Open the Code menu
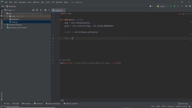The image size is (192, 108). pyautogui.click(x=29, y=2)
